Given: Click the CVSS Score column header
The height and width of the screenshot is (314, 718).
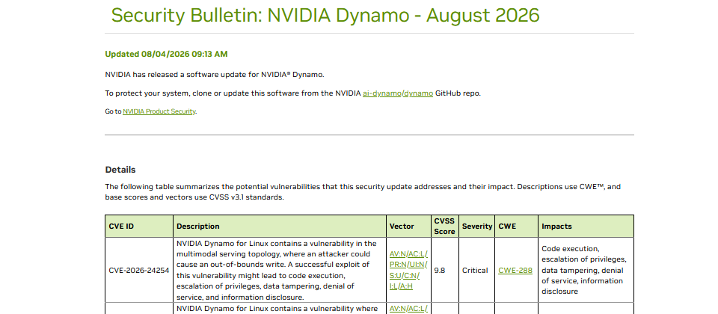Looking at the screenshot, I should [x=444, y=226].
